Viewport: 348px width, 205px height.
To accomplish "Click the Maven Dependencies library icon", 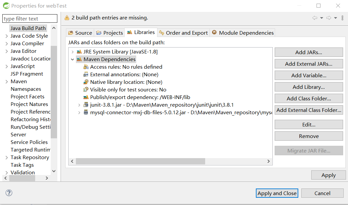I will tap(79, 59).
